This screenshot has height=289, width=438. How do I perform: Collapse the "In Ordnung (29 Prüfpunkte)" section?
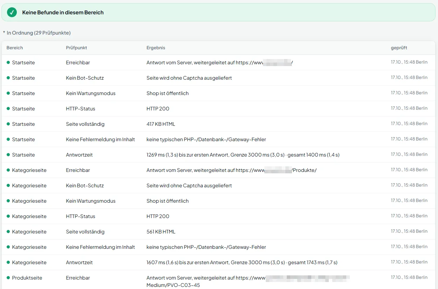pyautogui.click(x=37, y=33)
